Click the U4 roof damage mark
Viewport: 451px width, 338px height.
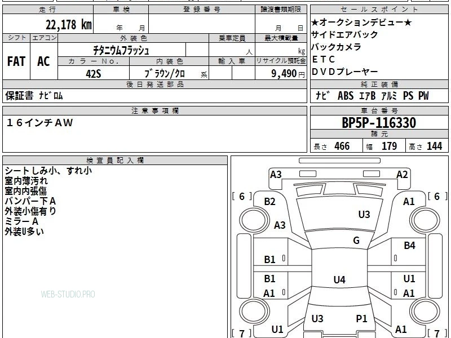(339, 279)
